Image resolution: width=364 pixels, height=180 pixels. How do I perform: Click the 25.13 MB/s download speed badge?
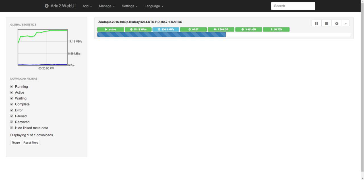pos(138,29)
